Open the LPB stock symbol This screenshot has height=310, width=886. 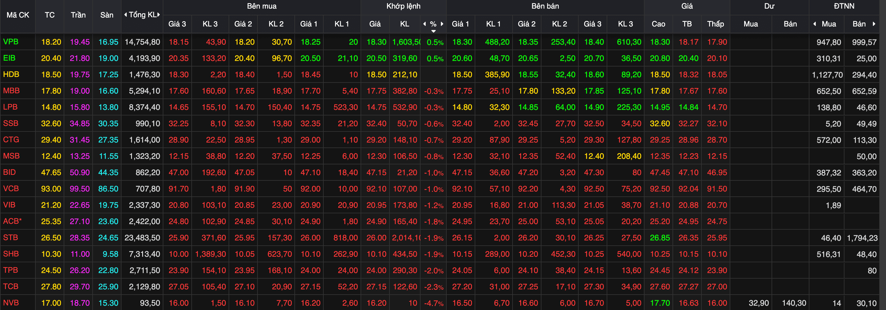pyautogui.click(x=10, y=107)
